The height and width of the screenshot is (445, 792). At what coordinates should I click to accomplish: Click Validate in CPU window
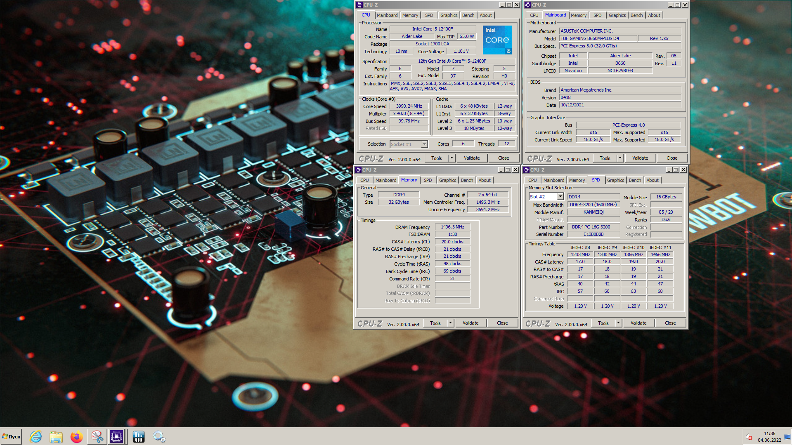(472, 158)
